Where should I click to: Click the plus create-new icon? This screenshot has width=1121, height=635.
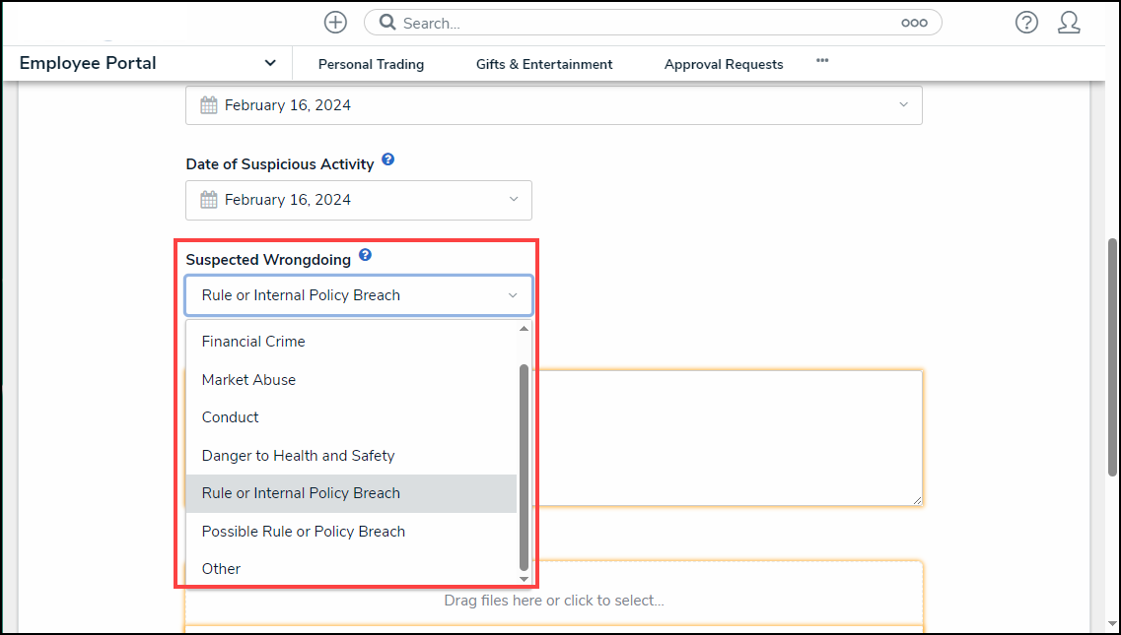335,23
